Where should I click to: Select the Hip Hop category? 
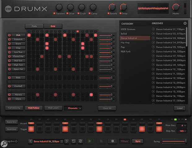click(135, 43)
